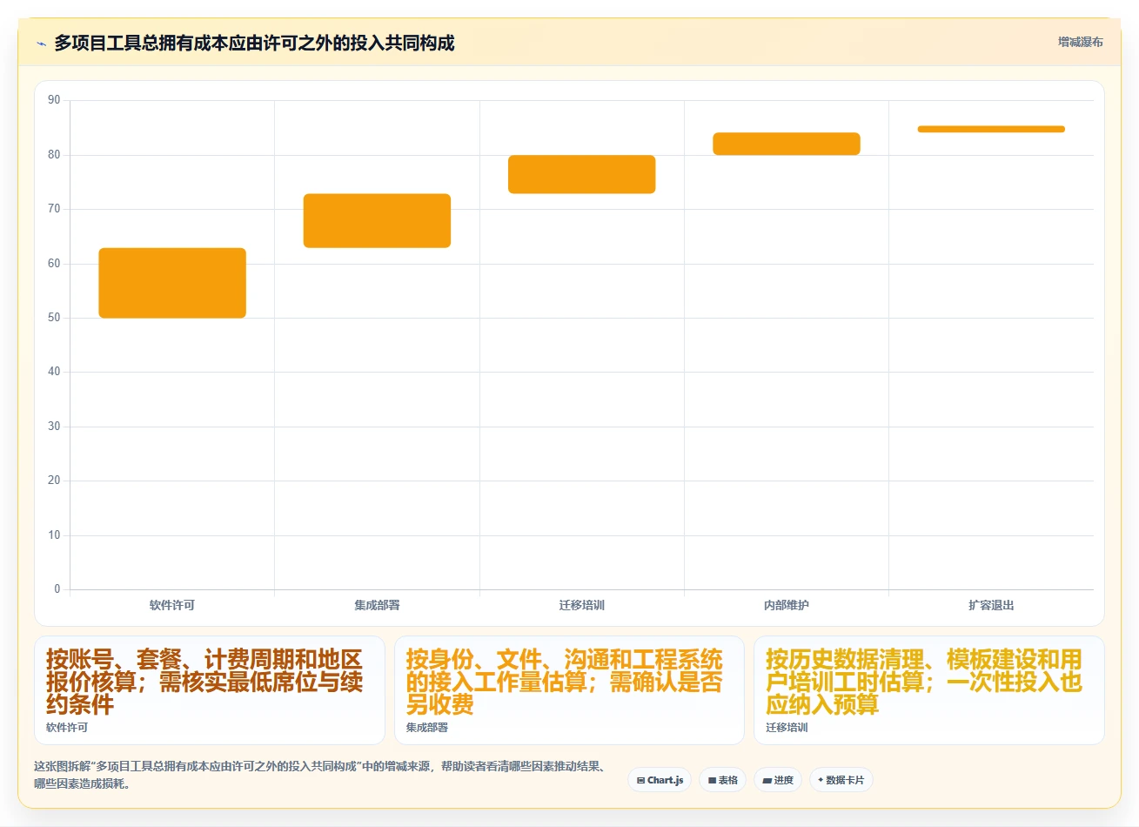Click the 迁移培训 x-axis label
The width and height of the screenshot is (1139, 827).
(582, 605)
